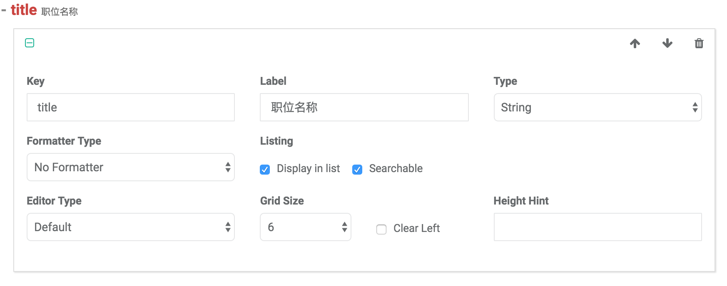Click the Height Hint input field
The width and height of the screenshot is (727, 286).
click(x=598, y=227)
